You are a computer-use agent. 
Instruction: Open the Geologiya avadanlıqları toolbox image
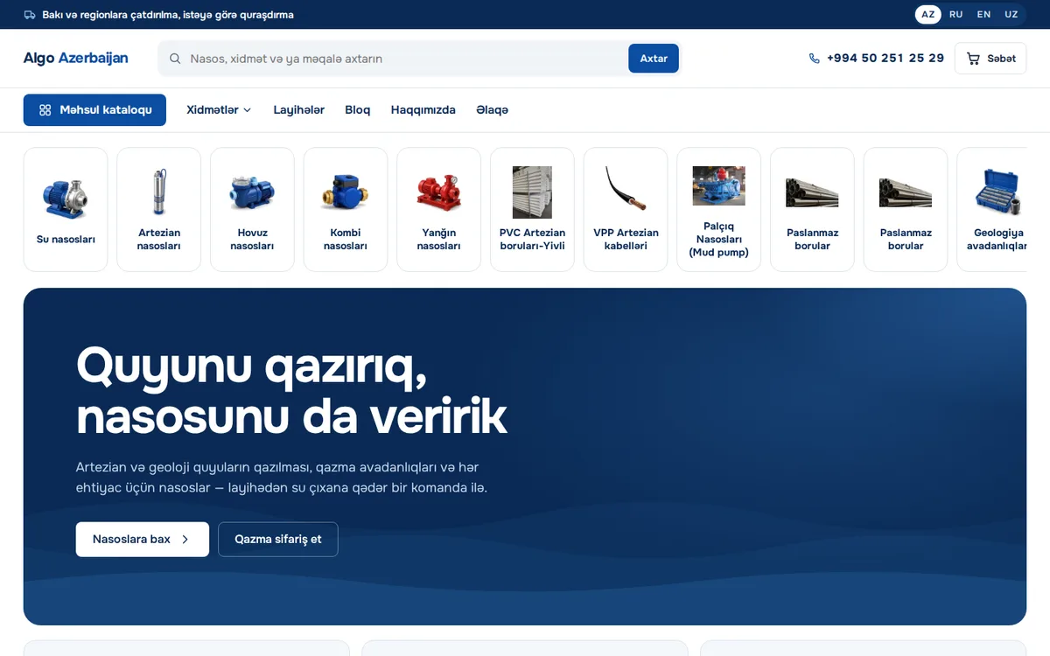pos(999,192)
